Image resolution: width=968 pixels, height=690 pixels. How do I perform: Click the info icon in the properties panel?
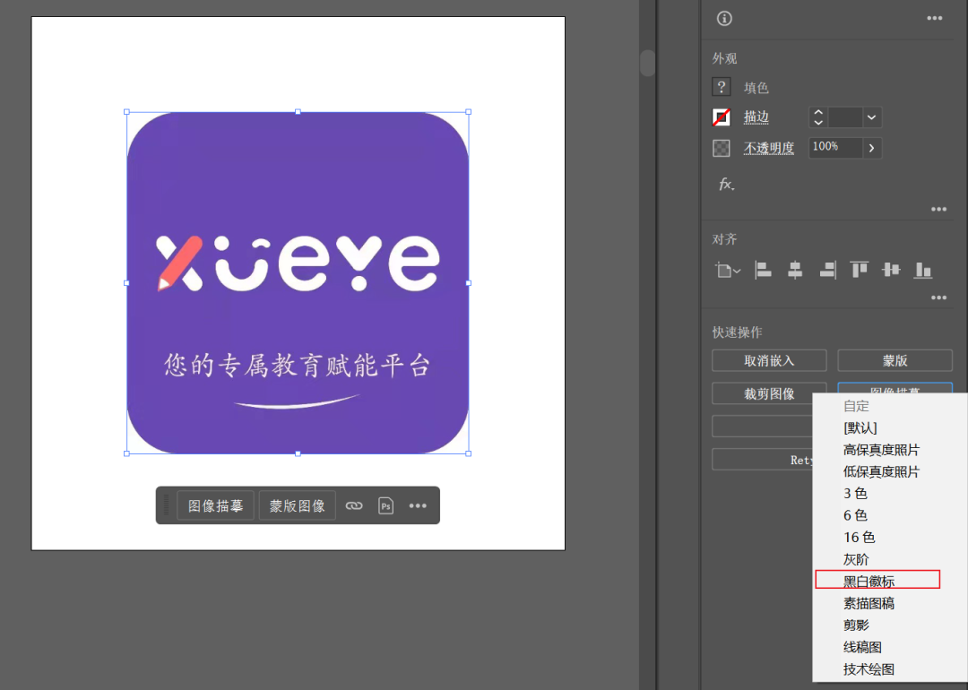(x=724, y=19)
